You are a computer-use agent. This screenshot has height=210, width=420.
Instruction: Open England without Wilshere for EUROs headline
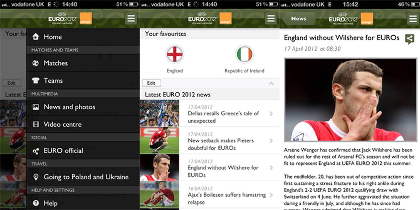click(x=223, y=171)
